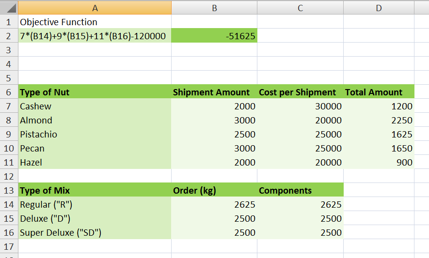Select Almond's cost per shipment value

click(300, 120)
